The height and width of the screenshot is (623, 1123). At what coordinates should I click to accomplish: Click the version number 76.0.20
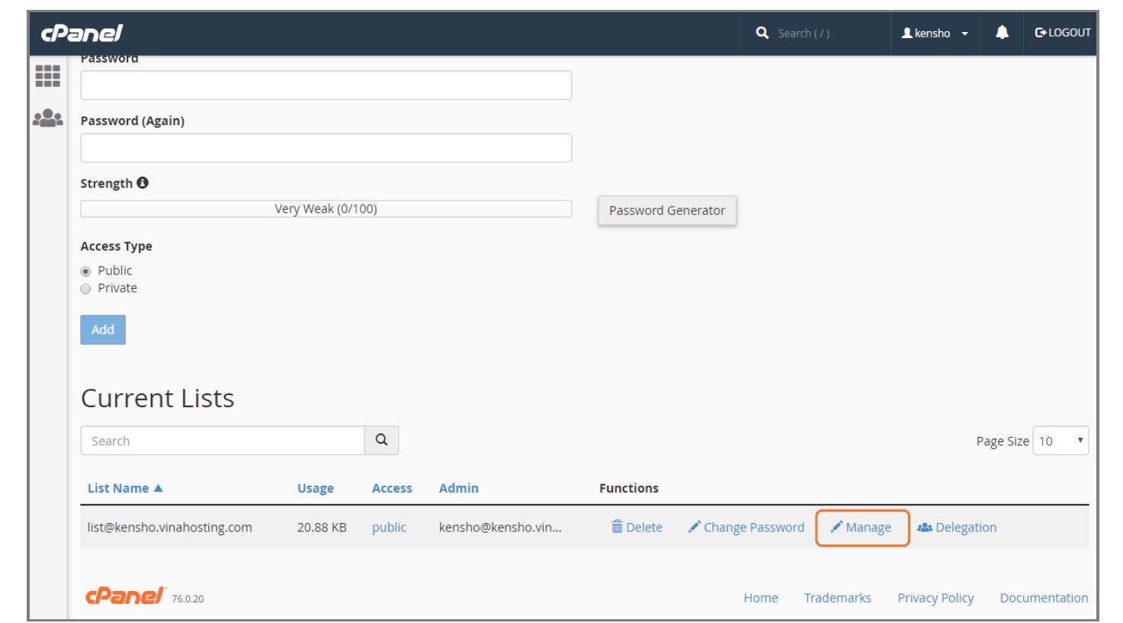[x=188, y=599]
